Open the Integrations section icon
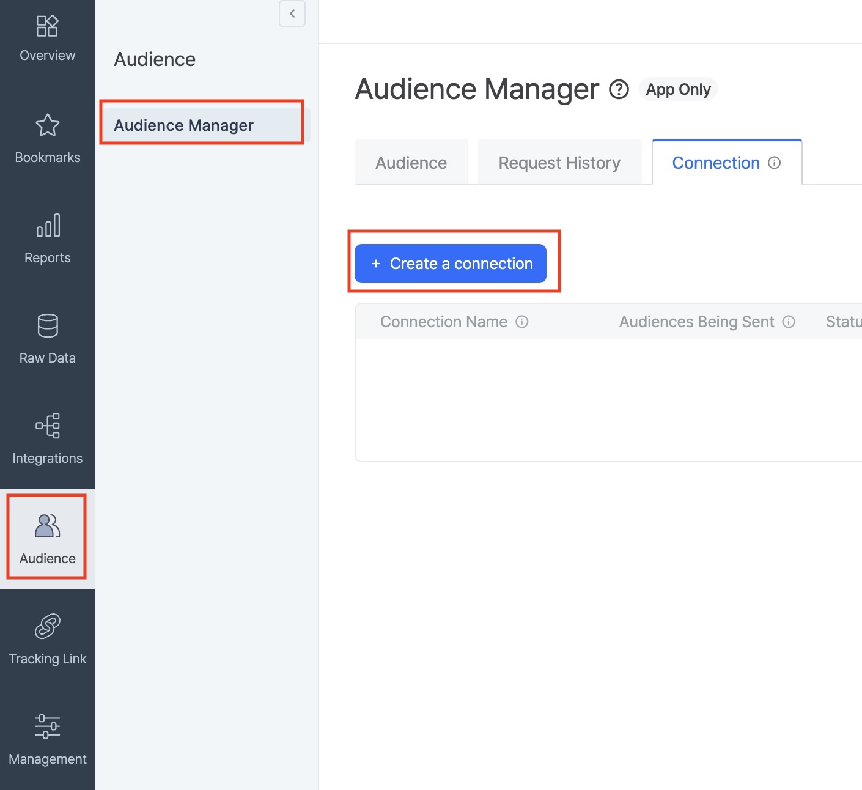 [x=47, y=426]
